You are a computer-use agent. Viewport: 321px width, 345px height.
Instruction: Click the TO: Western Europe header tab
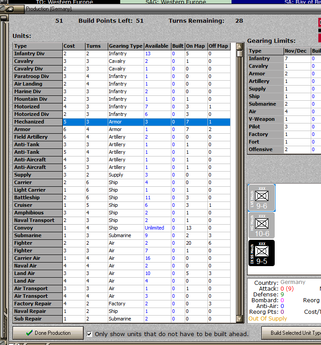pyautogui.click(x=65, y=2)
